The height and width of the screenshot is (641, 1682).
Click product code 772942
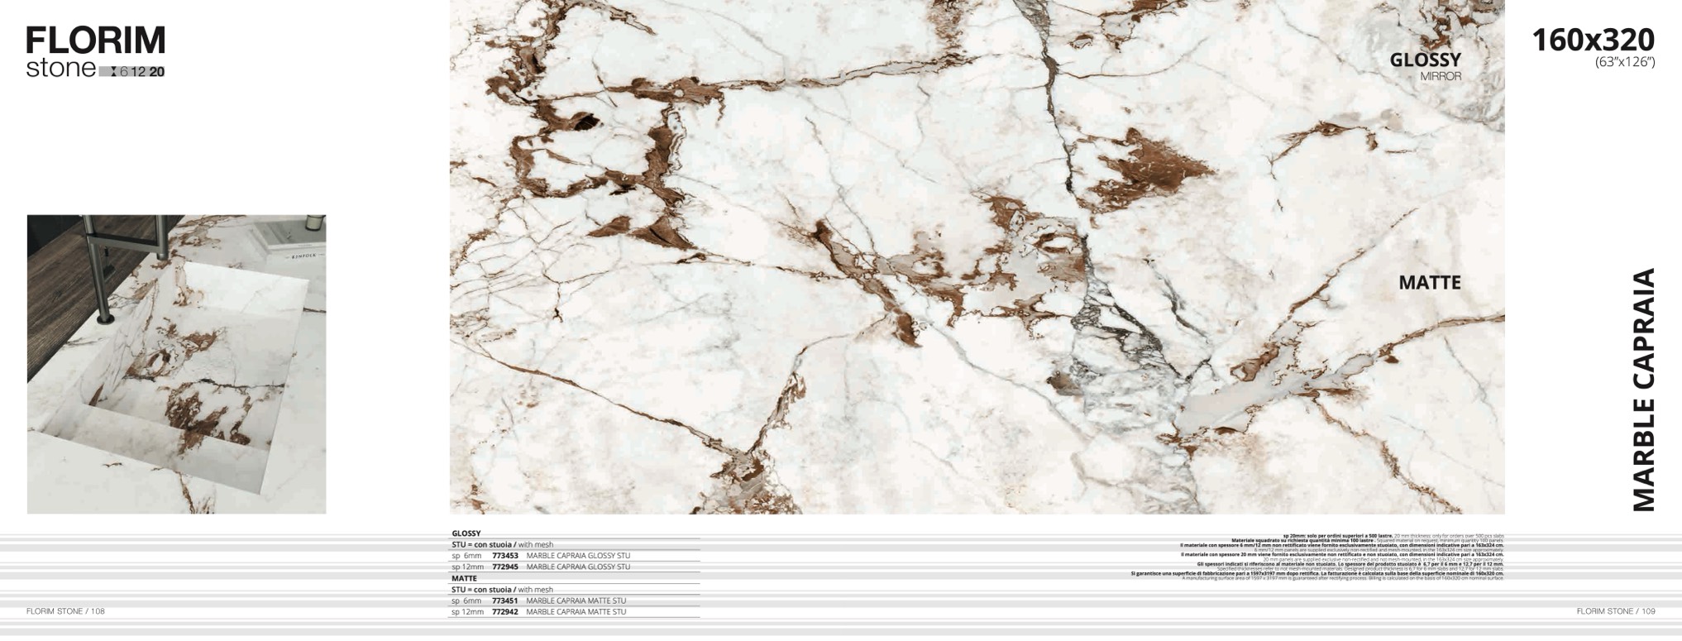tap(504, 612)
